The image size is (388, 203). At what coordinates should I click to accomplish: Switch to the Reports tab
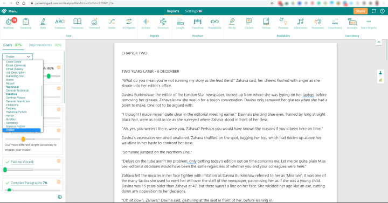[x=173, y=11]
